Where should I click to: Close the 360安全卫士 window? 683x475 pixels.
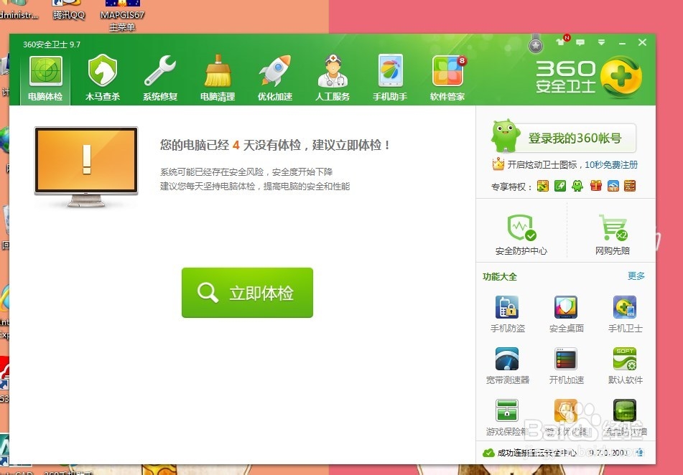(643, 42)
